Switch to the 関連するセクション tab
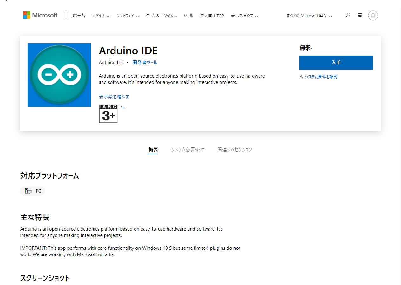401x285 pixels. (235, 149)
